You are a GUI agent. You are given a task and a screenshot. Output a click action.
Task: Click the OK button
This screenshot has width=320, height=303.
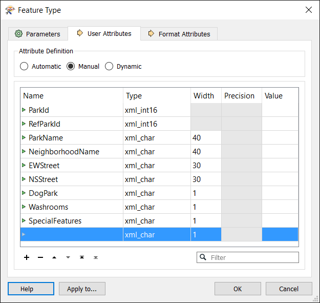(238, 289)
